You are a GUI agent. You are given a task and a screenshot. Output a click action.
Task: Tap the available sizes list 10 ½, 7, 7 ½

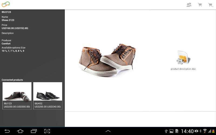pyautogui.click(x=13, y=51)
